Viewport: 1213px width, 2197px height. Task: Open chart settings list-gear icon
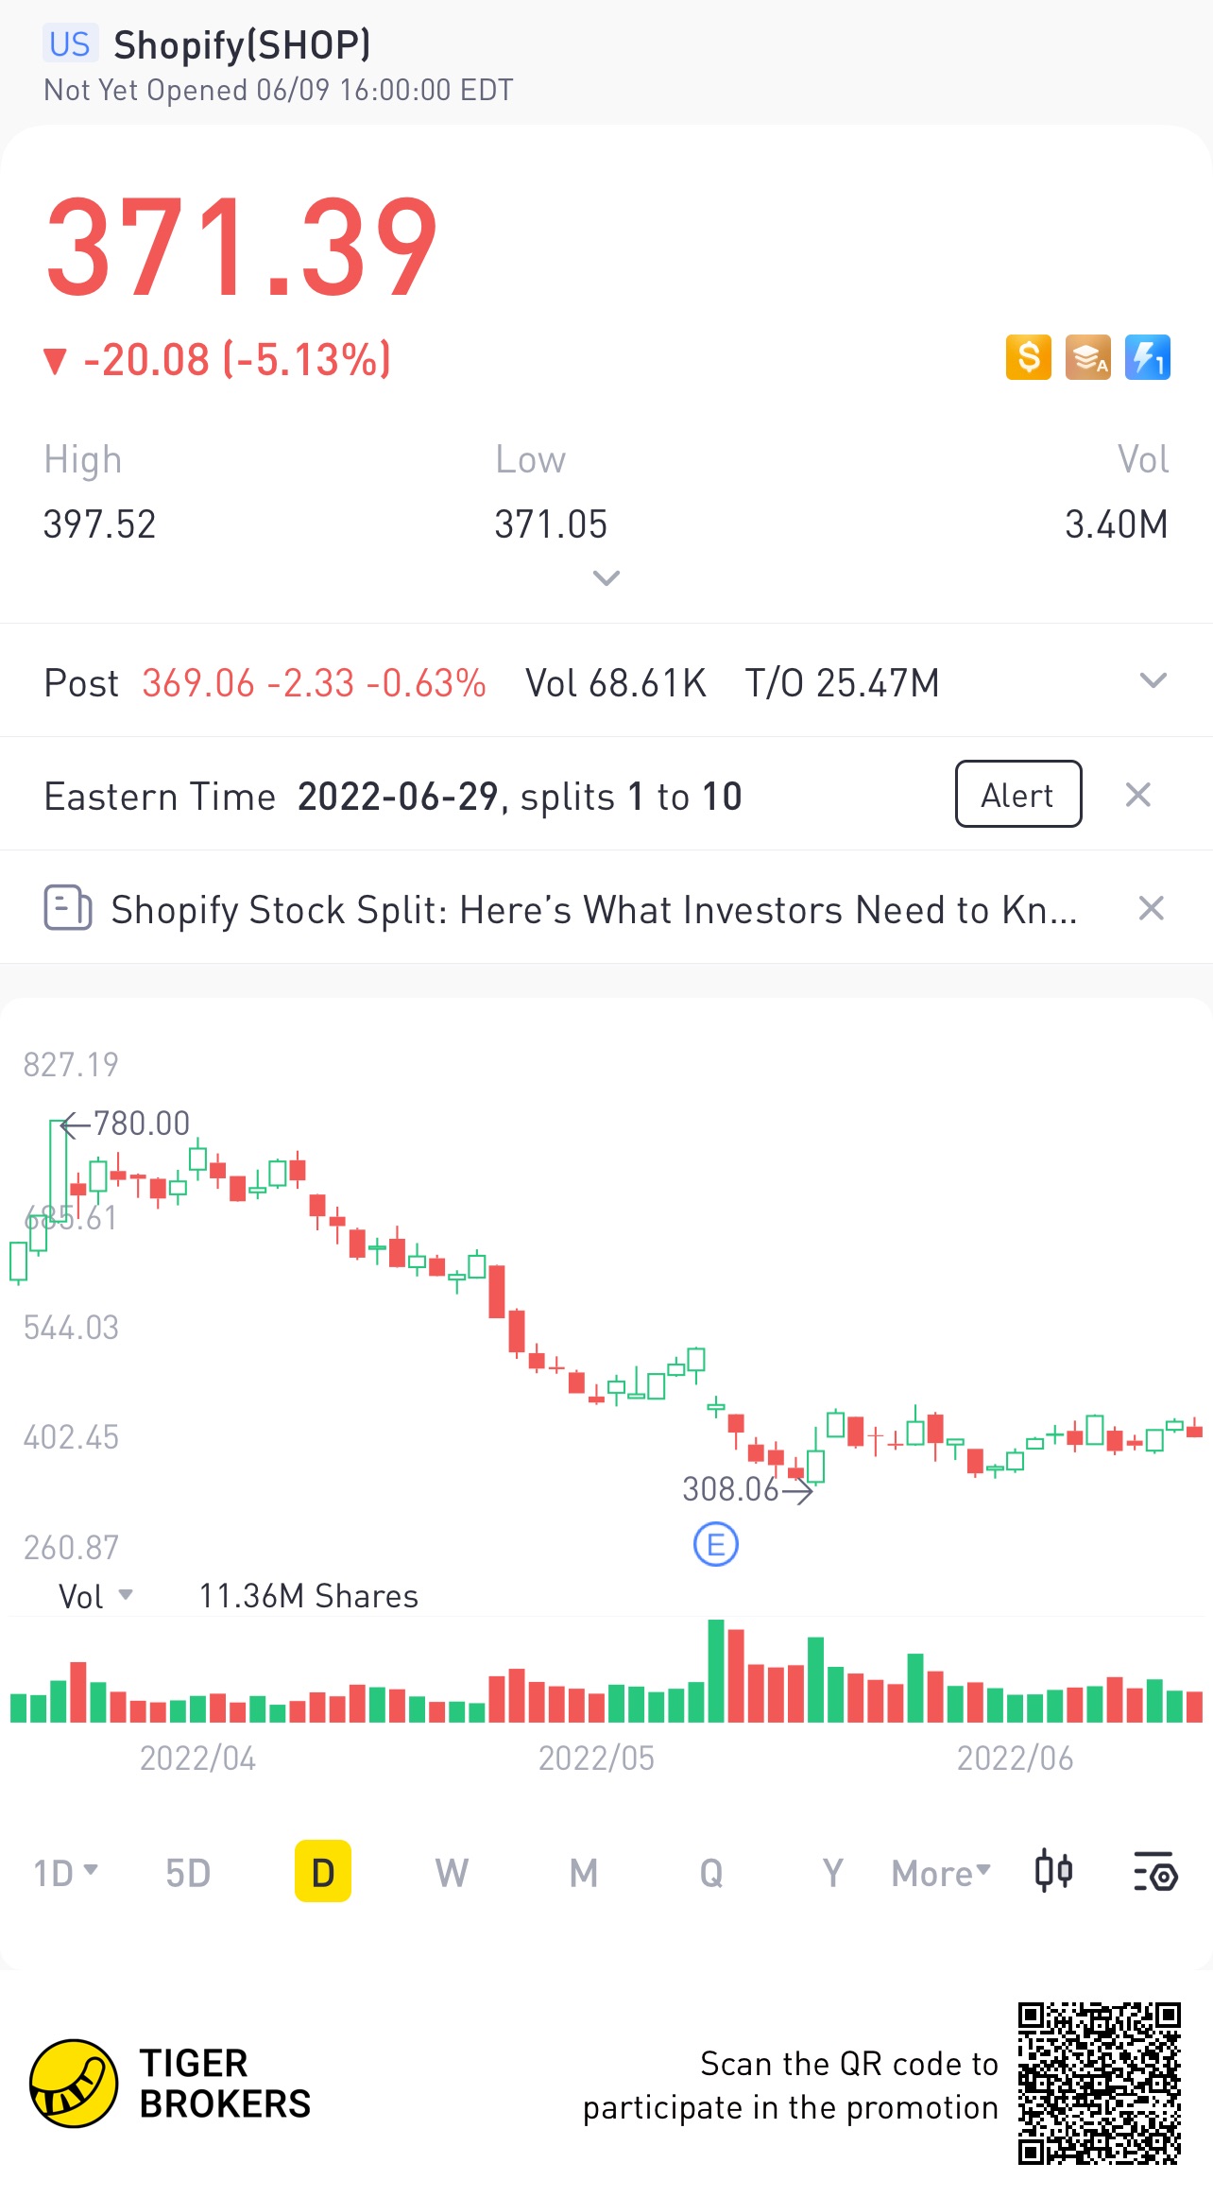pos(1155,1872)
